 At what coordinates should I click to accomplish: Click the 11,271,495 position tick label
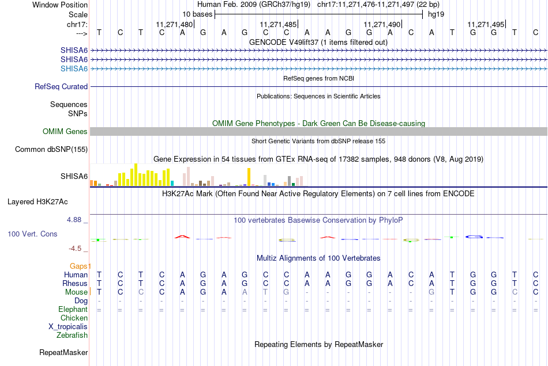[x=486, y=24]
